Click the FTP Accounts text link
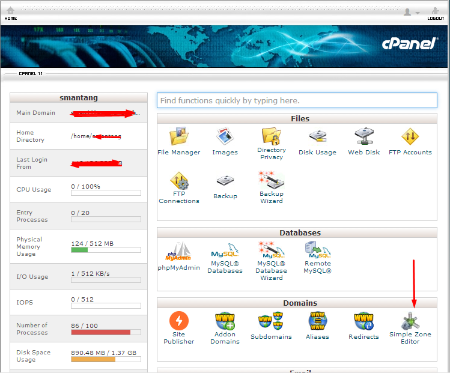 pyautogui.click(x=410, y=153)
